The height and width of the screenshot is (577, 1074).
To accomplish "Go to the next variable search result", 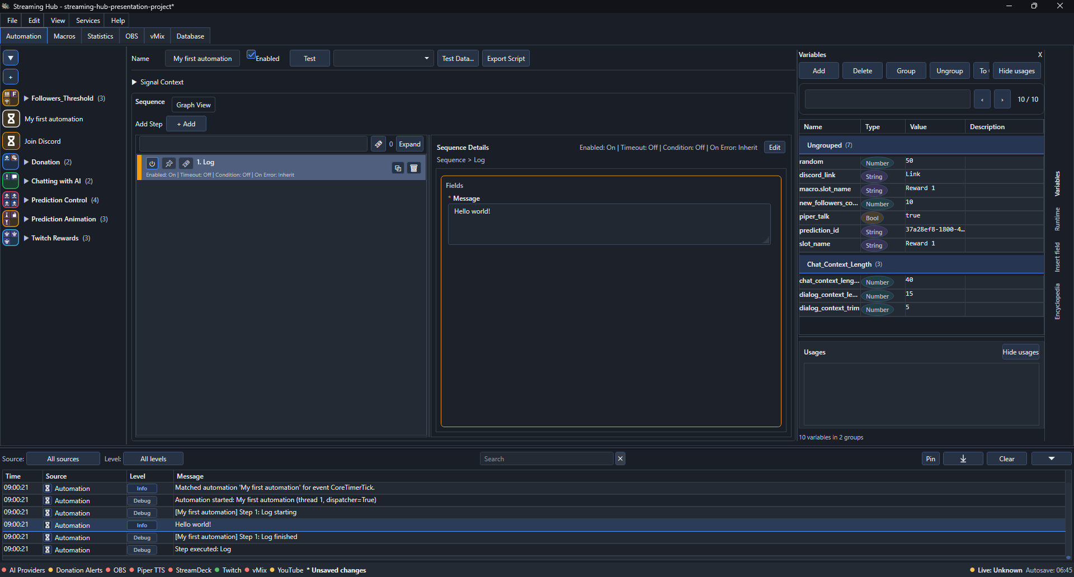I will pyautogui.click(x=1002, y=100).
